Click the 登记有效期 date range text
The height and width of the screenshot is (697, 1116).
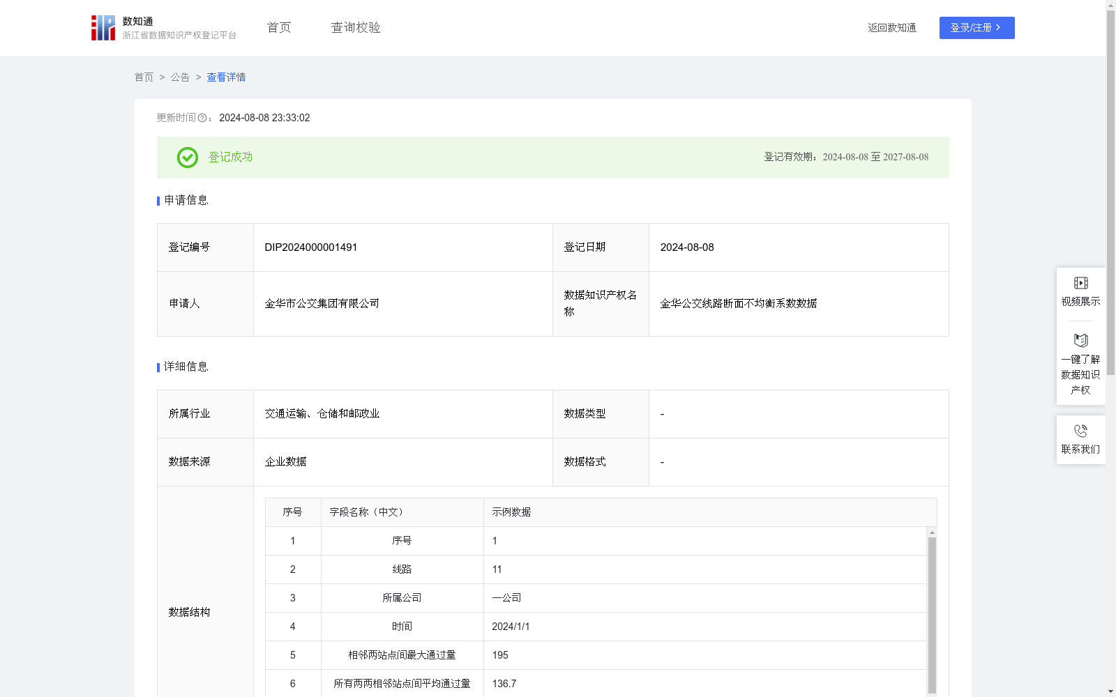[846, 158]
